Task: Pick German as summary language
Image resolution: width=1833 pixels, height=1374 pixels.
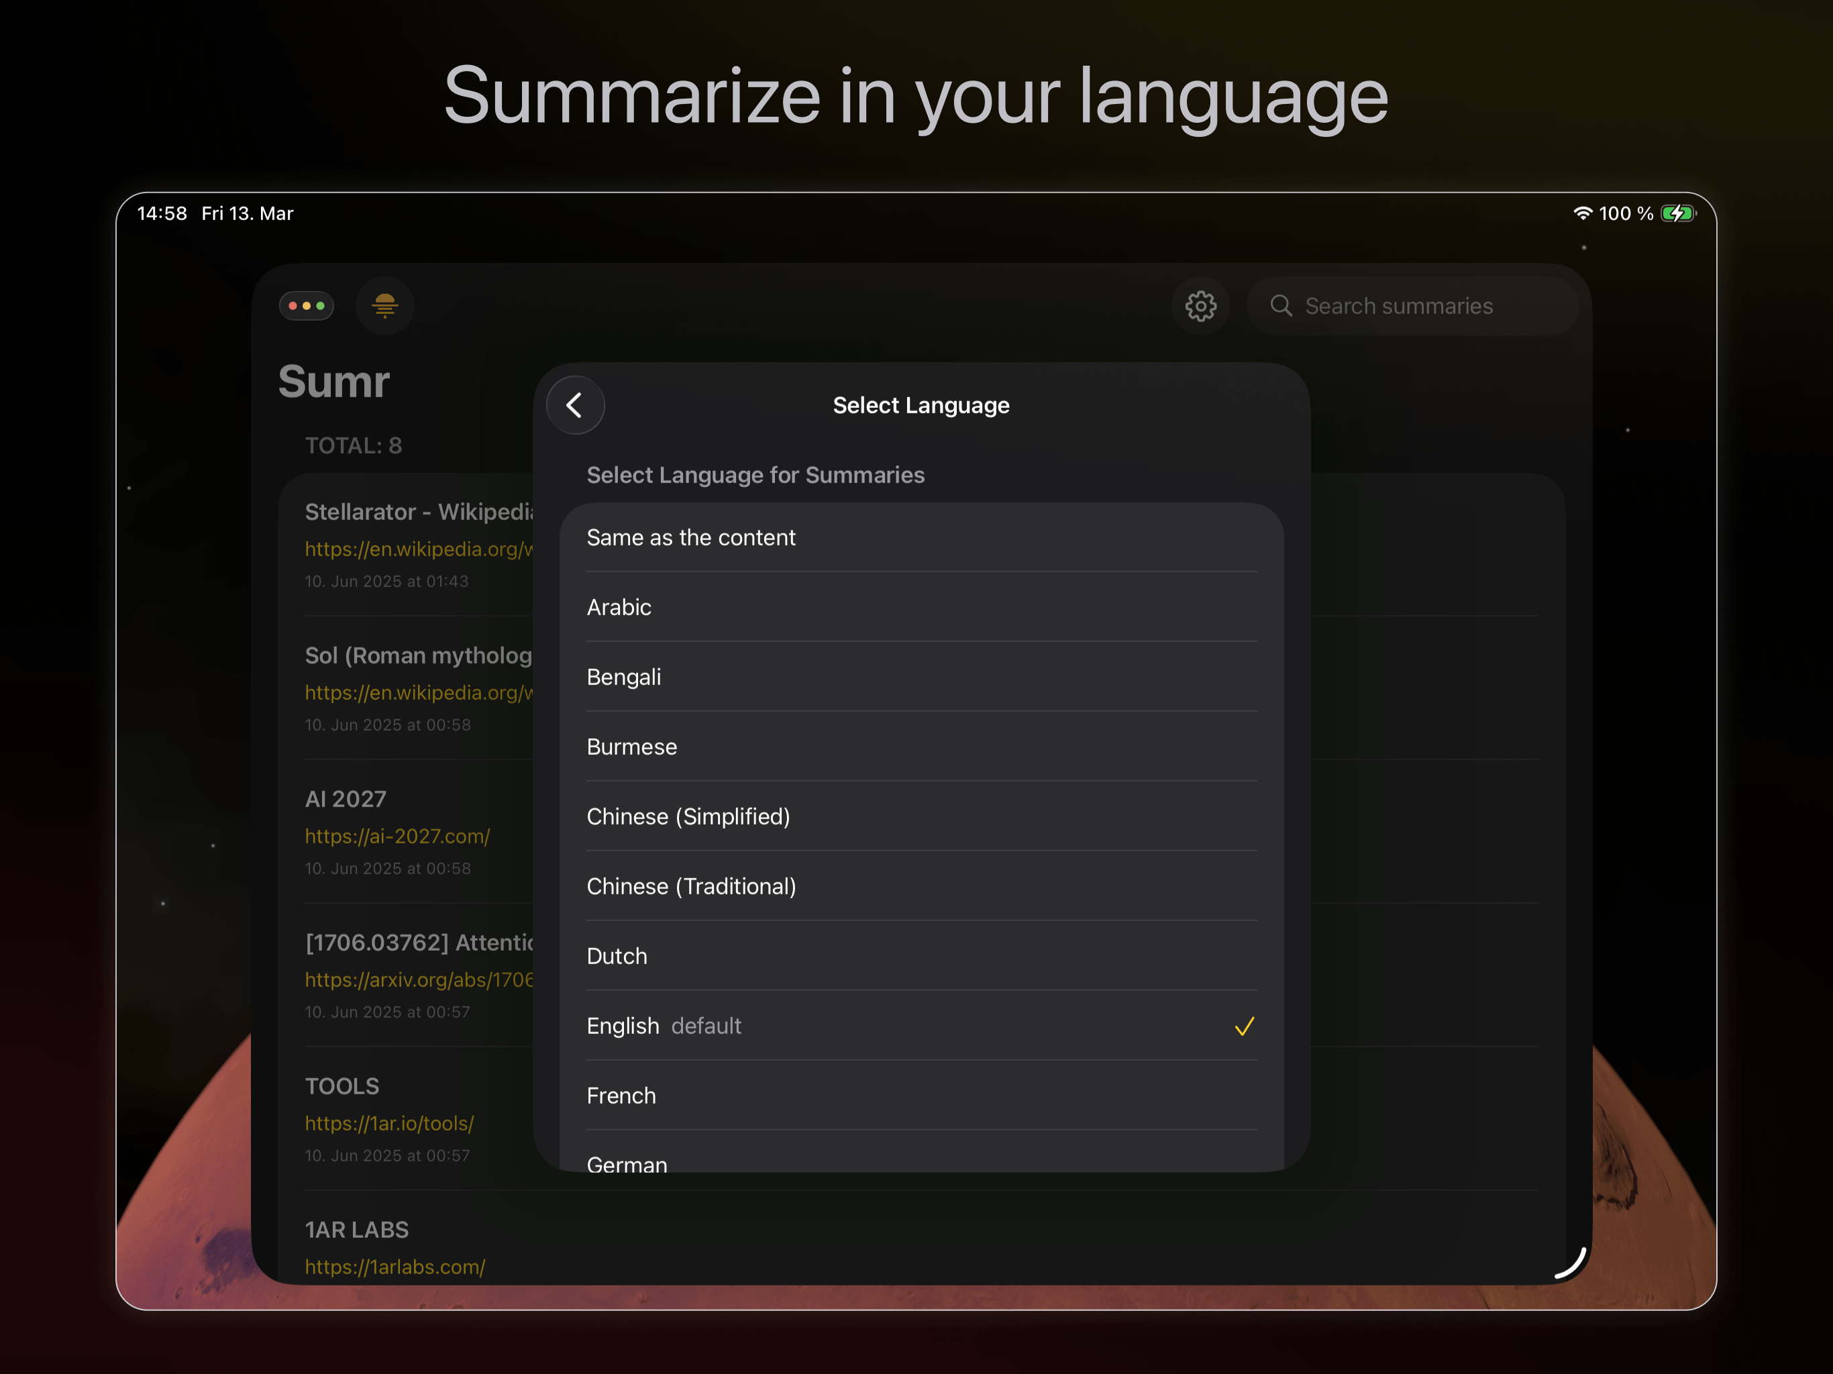Action: coord(627,1164)
